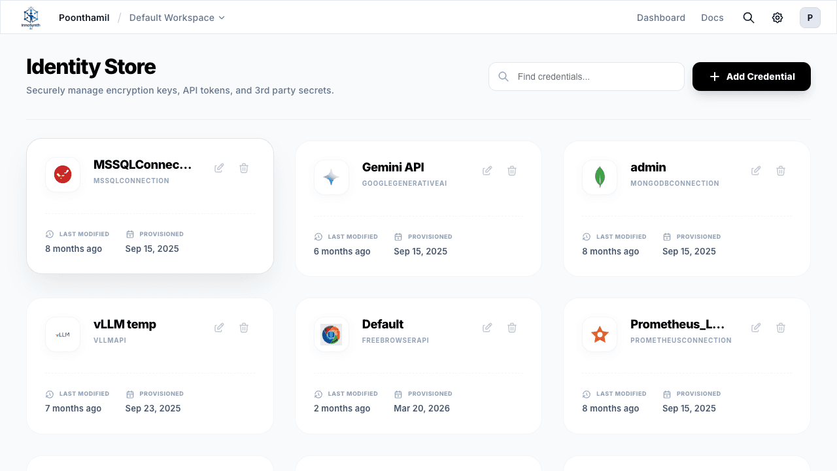Open the Dashboard link

[661, 18]
